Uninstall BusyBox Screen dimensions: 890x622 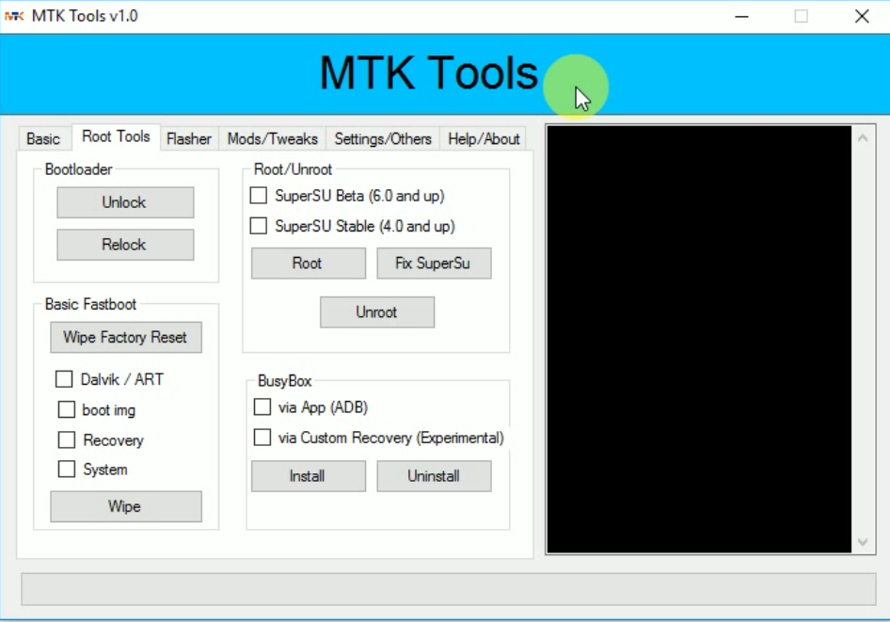(434, 476)
